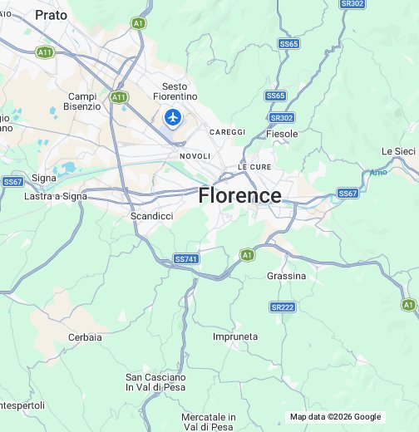Click the A1 highway shield near Prato
The image size is (419, 432).
coord(138,23)
